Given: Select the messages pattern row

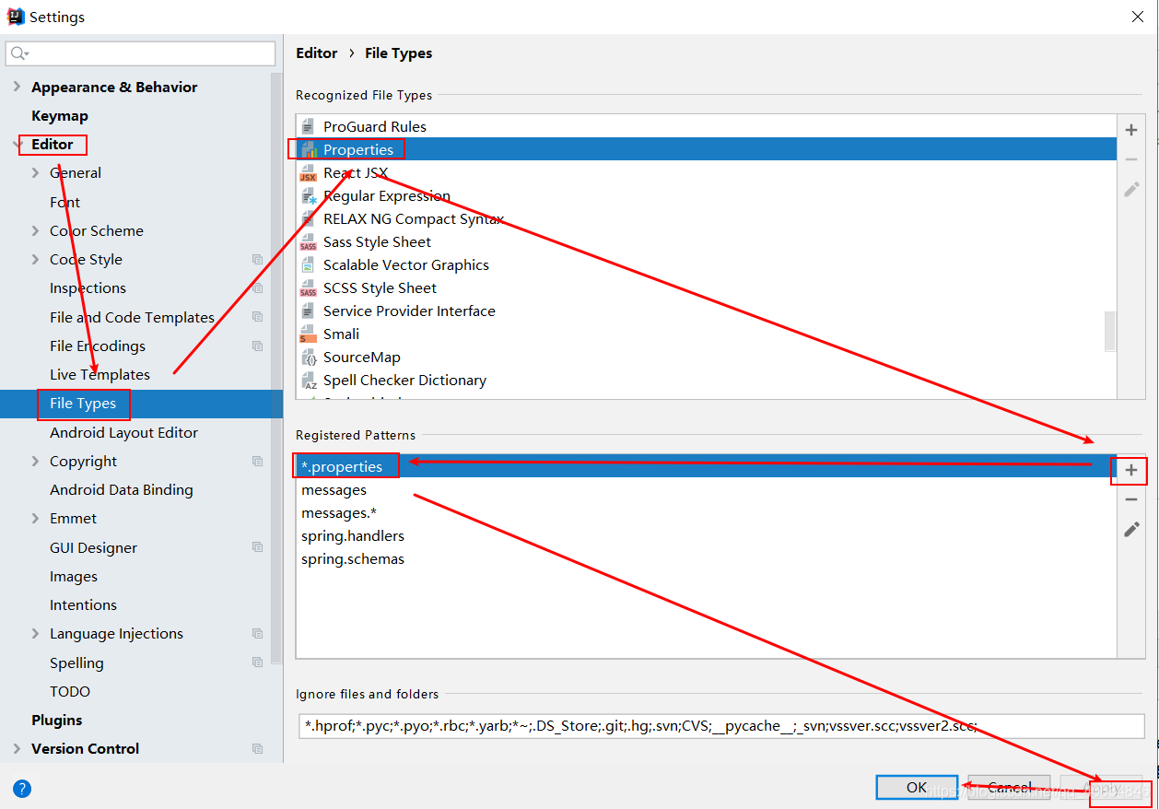Looking at the screenshot, I should [706, 490].
